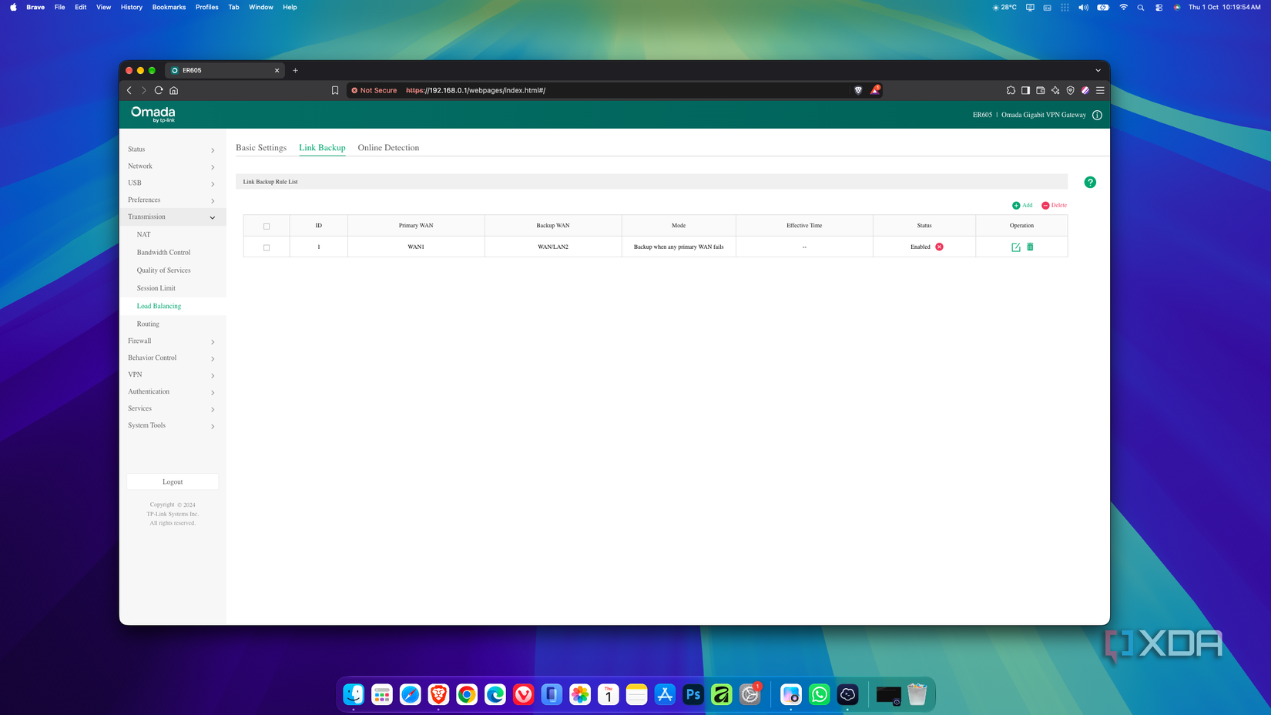Image resolution: width=1271 pixels, height=715 pixels.
Task: Go to Quality of Services page
Action: tap(163, 270)
